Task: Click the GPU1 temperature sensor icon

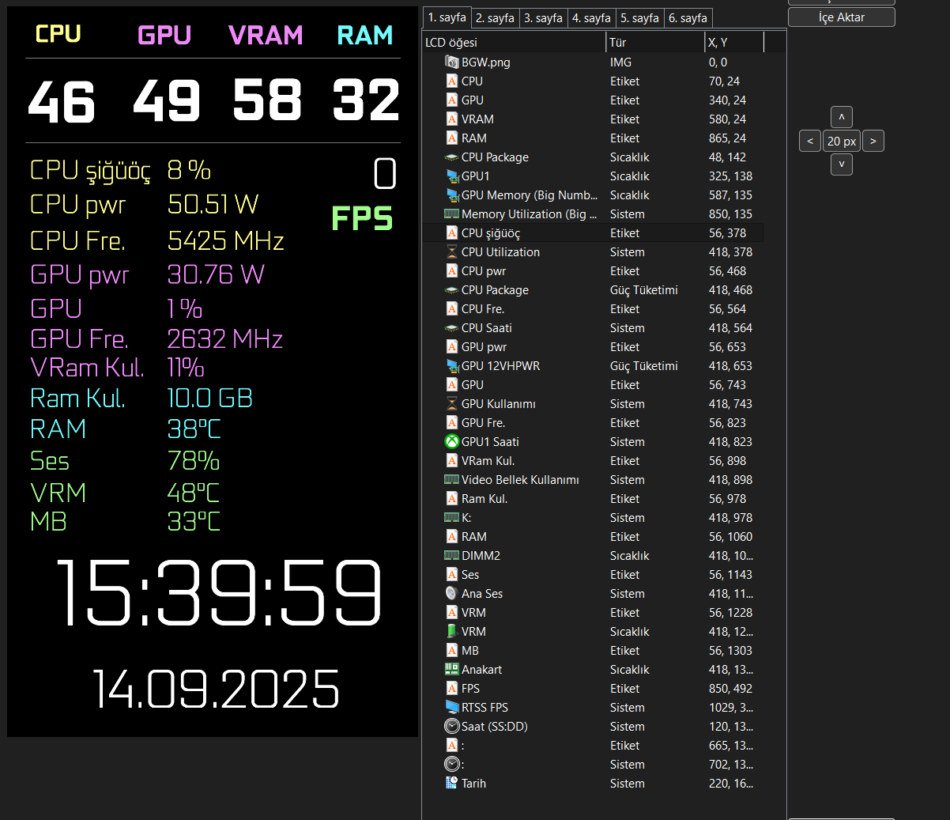Action: (x=452, y=176)
